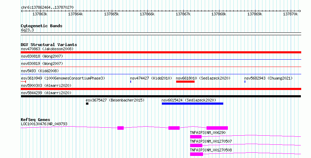Viewport: 311px width, 158px height.
Task: Select the 6q23.3 cytogenetic band label
Action: [x=27, y=30]
